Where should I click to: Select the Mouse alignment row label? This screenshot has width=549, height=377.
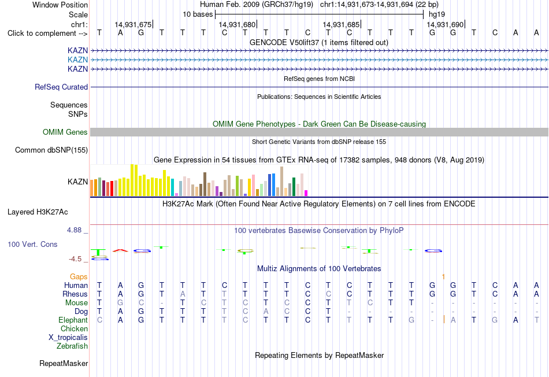(76, 302)
